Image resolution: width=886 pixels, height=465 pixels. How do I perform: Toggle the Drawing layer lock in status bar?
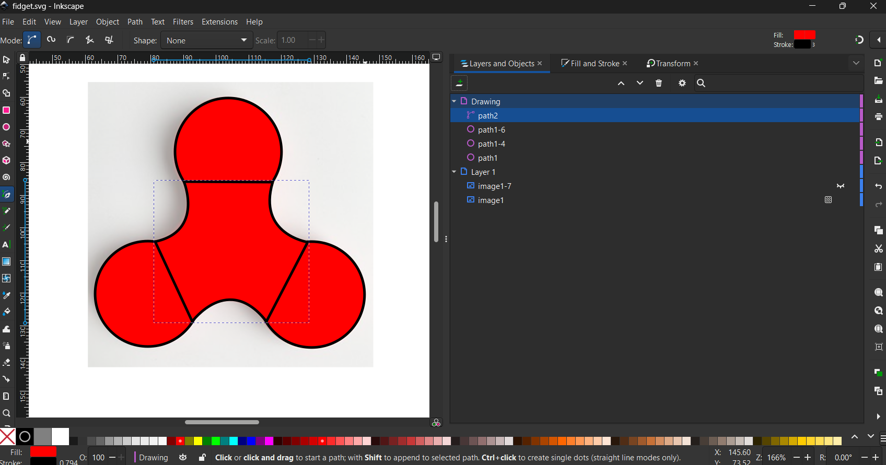point(202,458)
